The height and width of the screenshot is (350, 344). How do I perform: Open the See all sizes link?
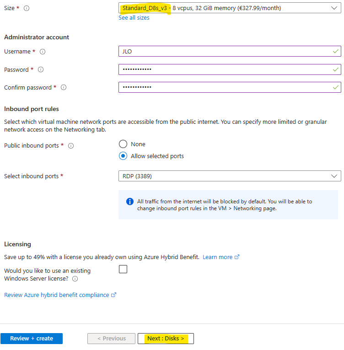coord(134,18)
